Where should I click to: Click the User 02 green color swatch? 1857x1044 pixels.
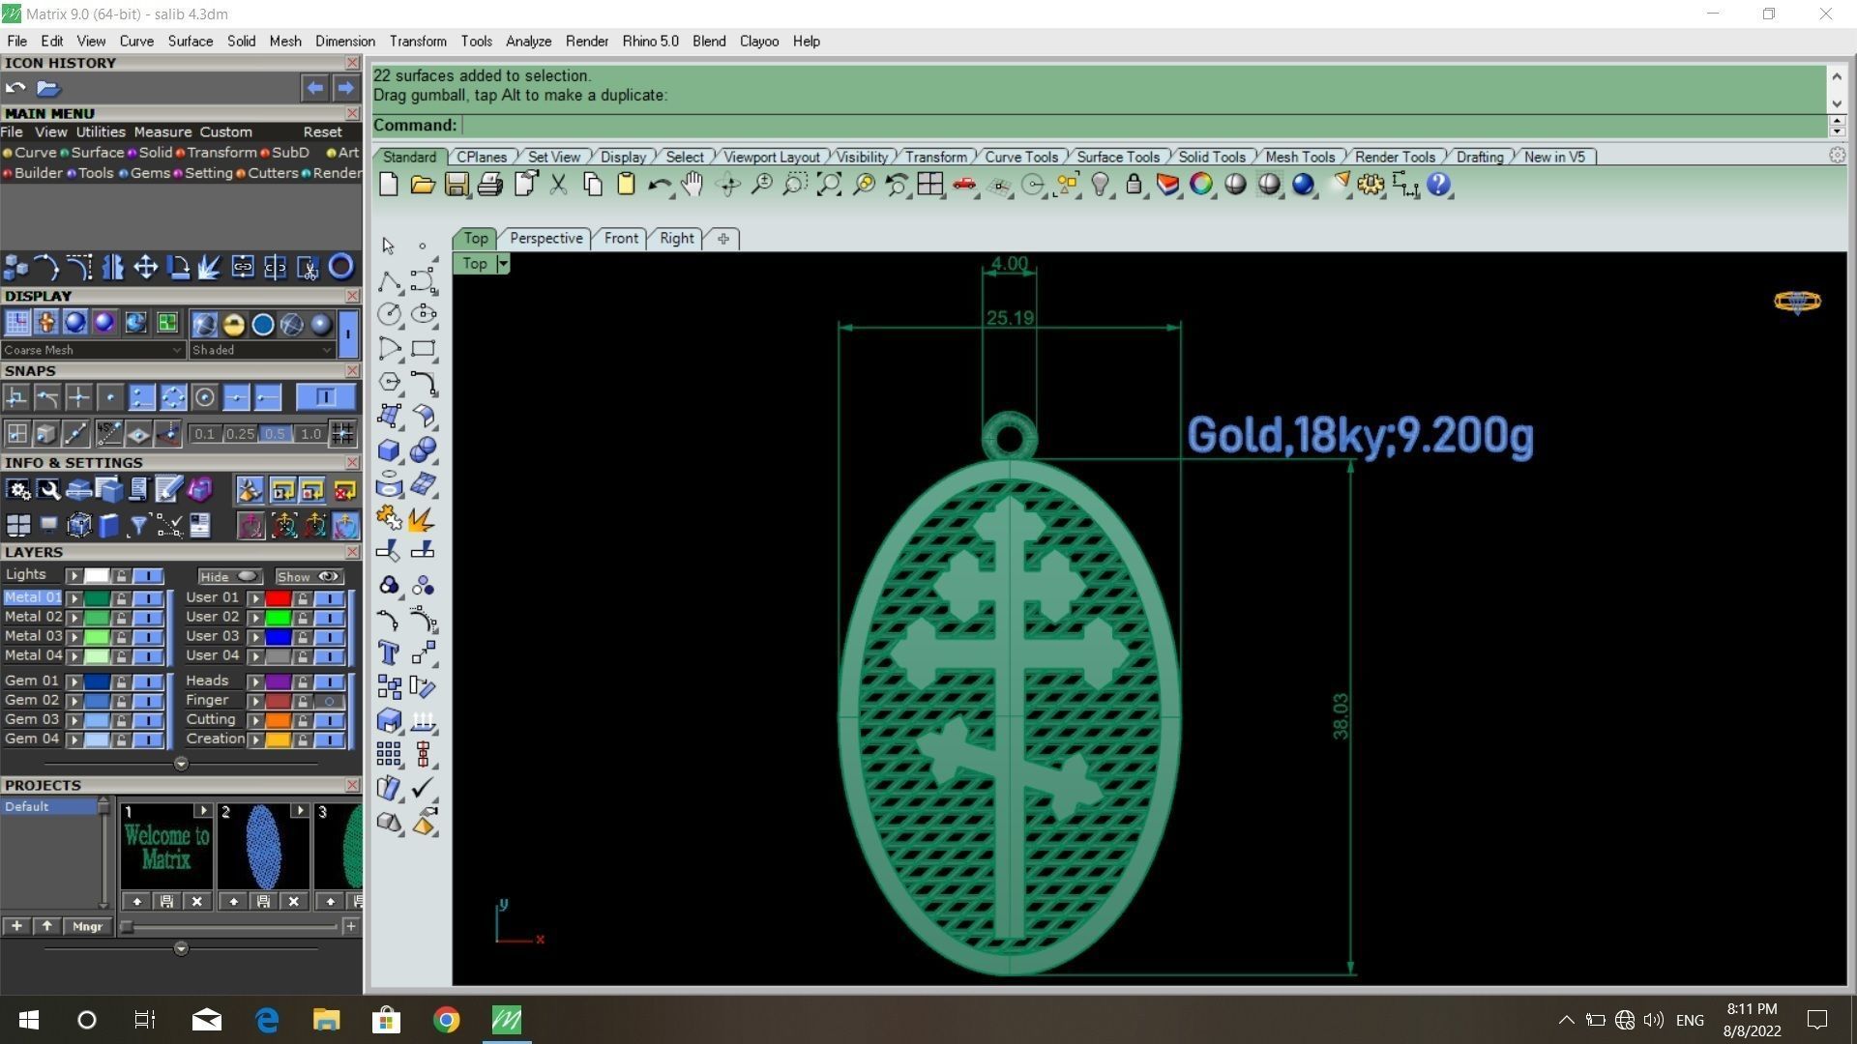[279, 617]
